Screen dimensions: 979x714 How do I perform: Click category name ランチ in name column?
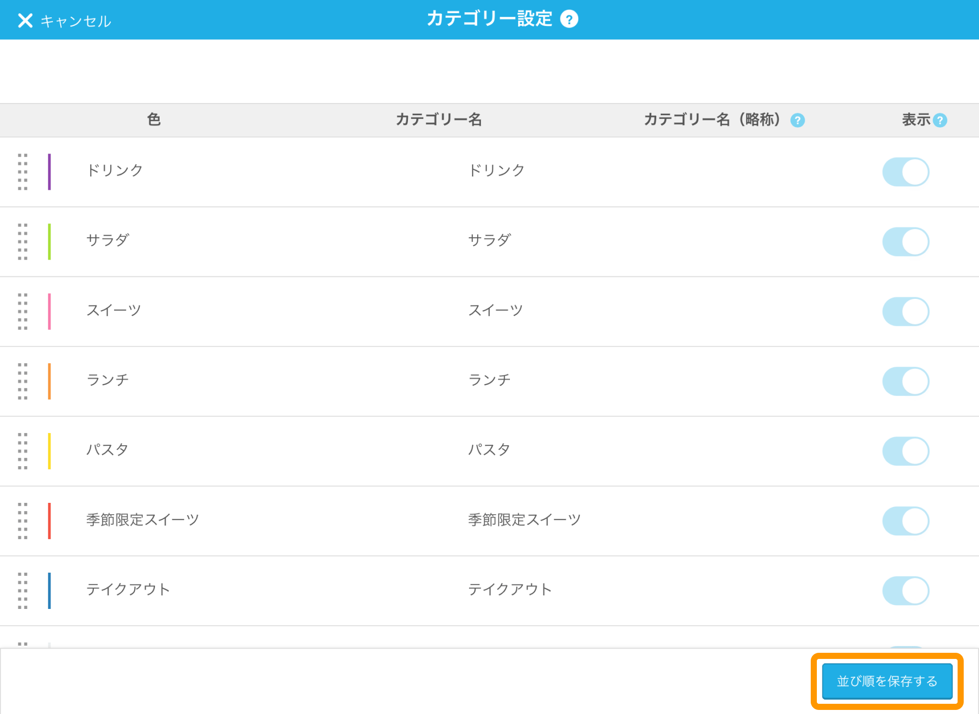pyautogui.click(x=108, y=380)
